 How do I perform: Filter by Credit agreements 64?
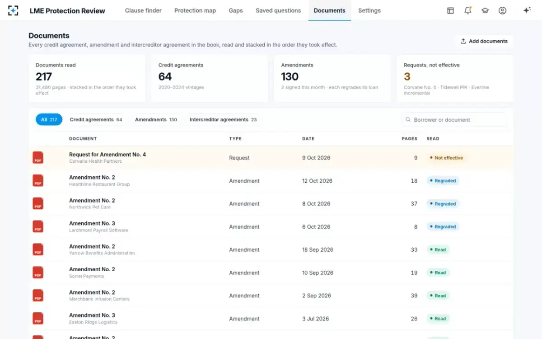coord(96,120)
